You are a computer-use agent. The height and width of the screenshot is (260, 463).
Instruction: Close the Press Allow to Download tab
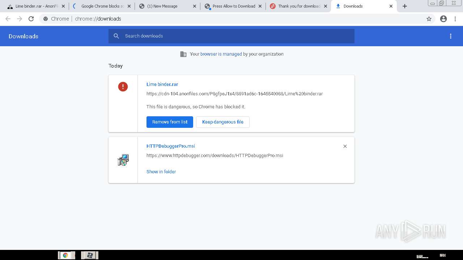point(260,6)
